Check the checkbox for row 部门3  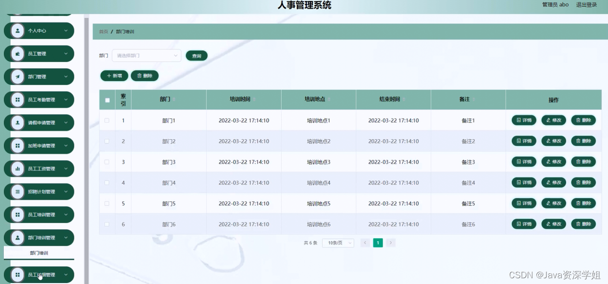coord(107,162)
